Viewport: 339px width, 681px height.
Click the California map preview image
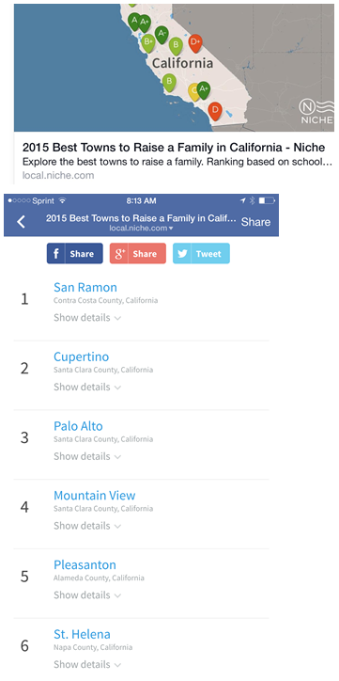174,68
